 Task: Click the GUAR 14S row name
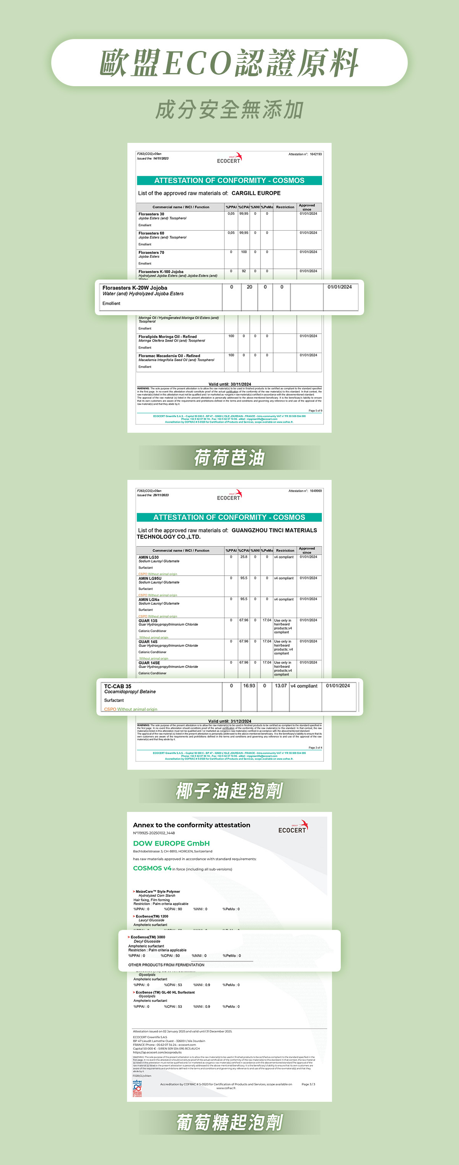coord(148,642)
